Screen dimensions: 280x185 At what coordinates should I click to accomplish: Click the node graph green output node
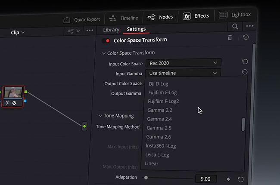(84, 126)
